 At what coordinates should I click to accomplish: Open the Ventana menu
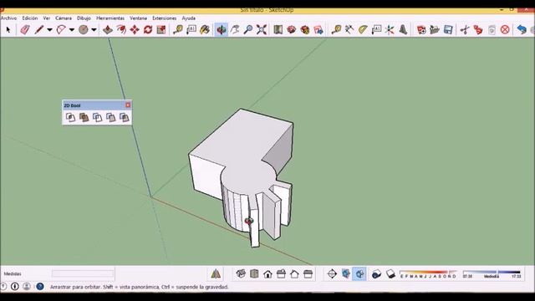[138, 18]
